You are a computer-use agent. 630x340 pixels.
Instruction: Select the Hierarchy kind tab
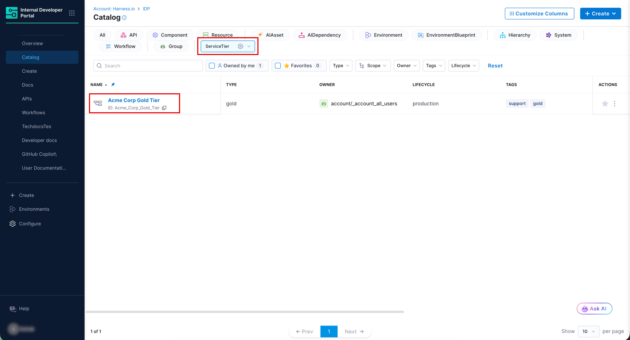click(515, 35)
